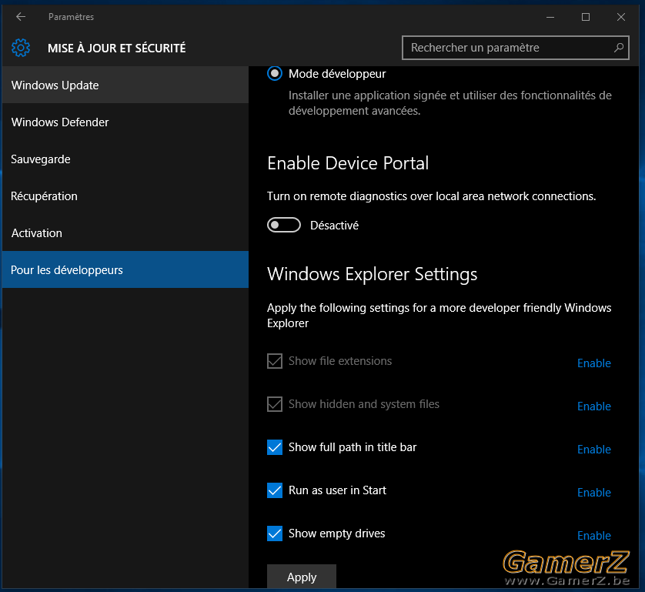Click the search magnifier icon

pyautogui.click(x=619, y=48)
